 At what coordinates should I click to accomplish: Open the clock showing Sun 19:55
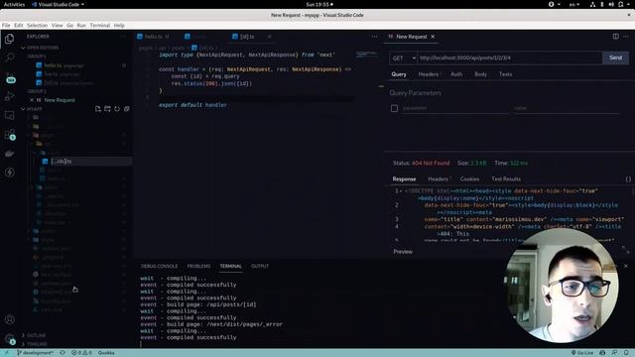319,4
